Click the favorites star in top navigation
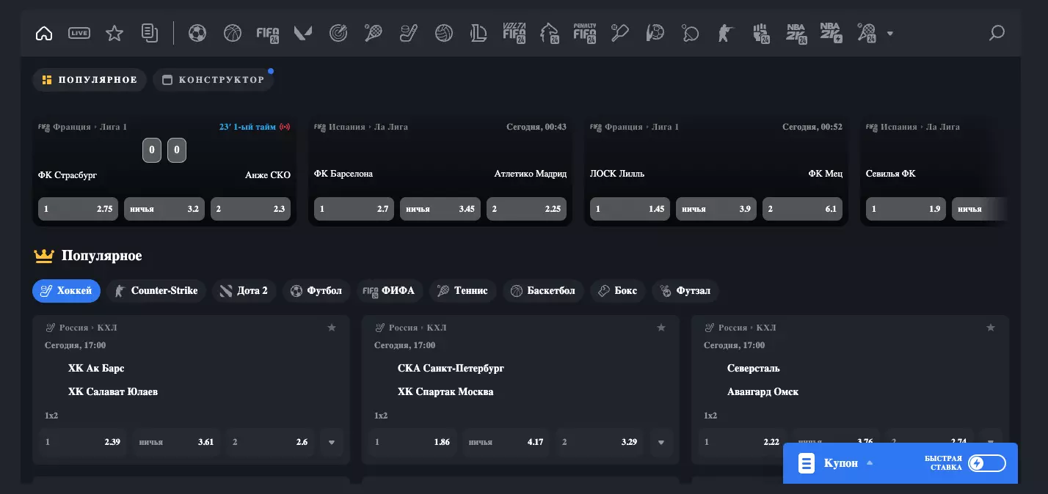Viewport: 1048px width, 494px height. click(114, 33)
